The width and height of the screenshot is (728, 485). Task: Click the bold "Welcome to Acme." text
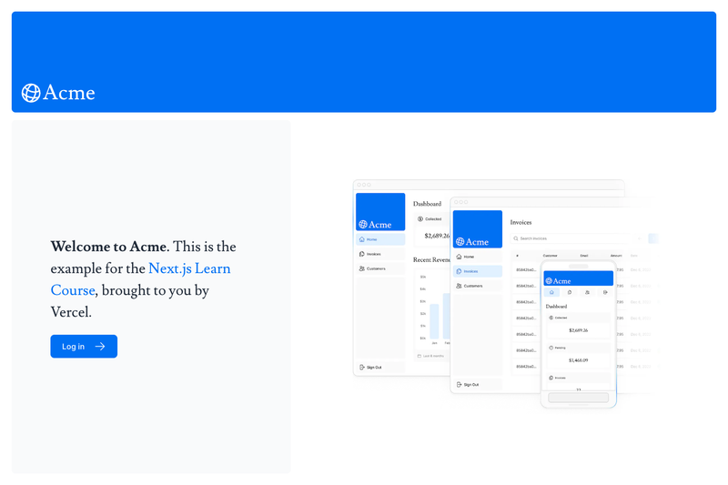(109, 247)
